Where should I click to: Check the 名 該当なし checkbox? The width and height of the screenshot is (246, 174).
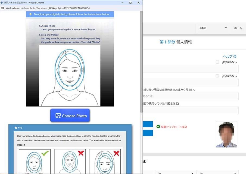coord(217,76)
